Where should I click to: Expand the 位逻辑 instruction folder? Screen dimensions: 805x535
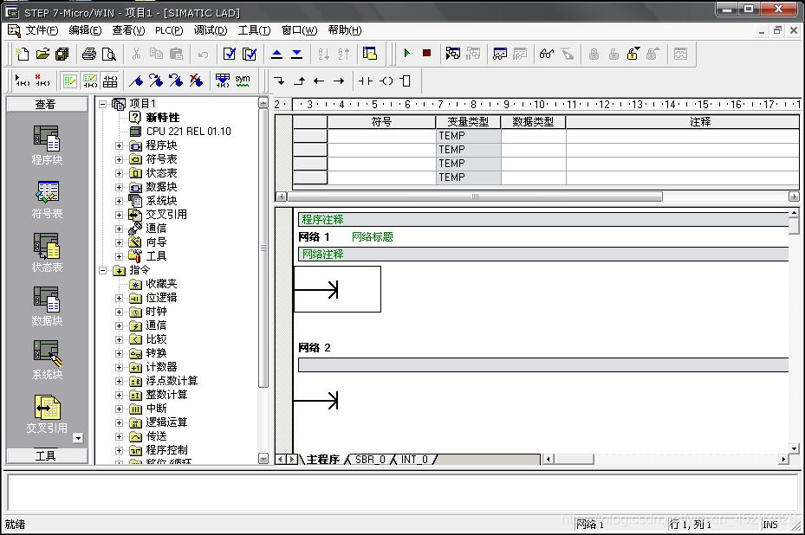(119, 298)
